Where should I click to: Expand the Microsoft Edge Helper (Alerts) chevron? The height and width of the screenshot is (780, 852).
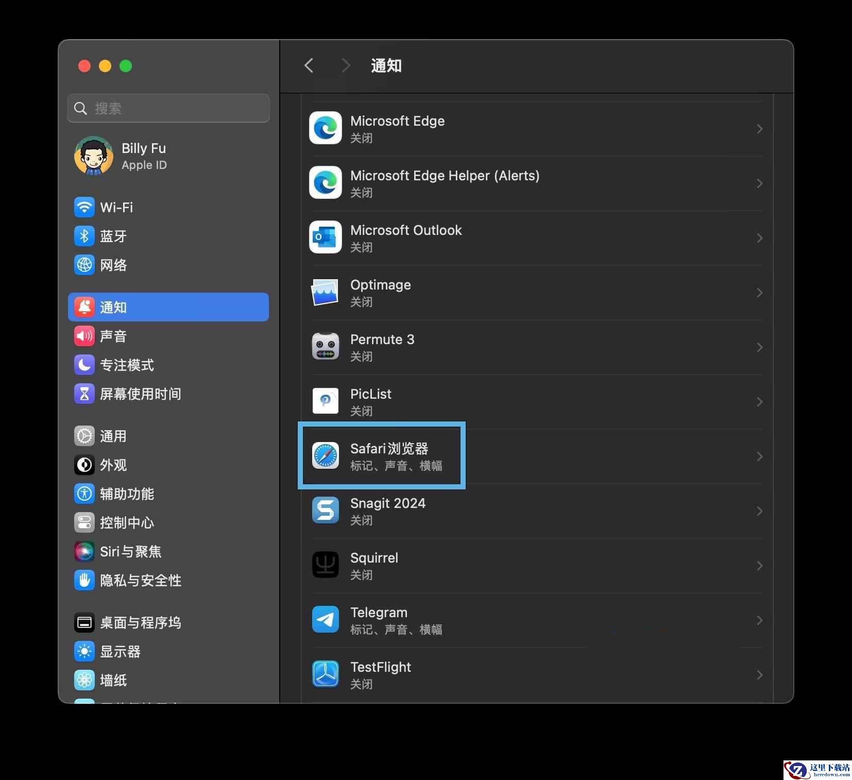tap(760, 183)
